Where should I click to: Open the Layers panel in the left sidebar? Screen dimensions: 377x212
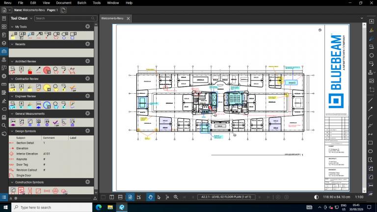tap(4, 43)
